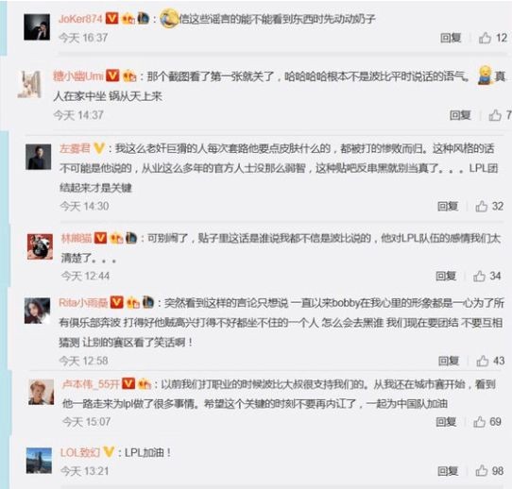Click 回复 on the 12:44 comment

pyautogui.click(x=446, y=276)
